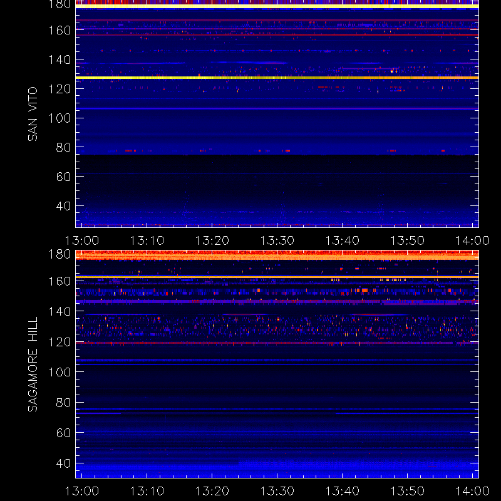The height and width of the screenshot is (501, 501).
Task: Click the 120 tick label on Sagamore Hill axis
Action: [x=59, y=342]
